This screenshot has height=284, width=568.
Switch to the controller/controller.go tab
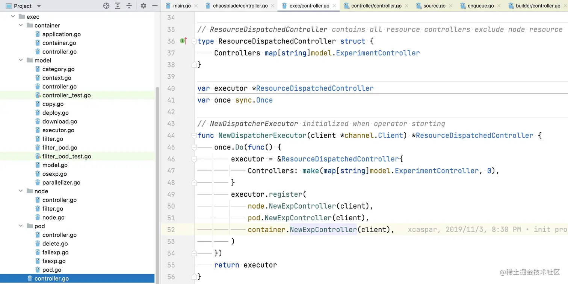tap(376, 6)
